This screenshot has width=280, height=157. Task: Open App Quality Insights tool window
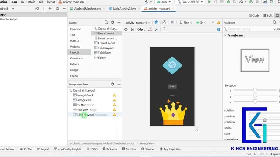[x=67, y=149]
